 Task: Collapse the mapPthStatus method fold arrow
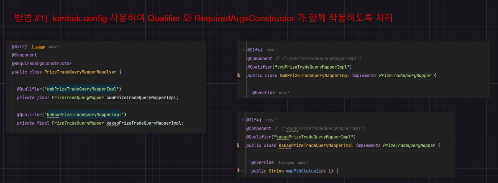[243, 171]
